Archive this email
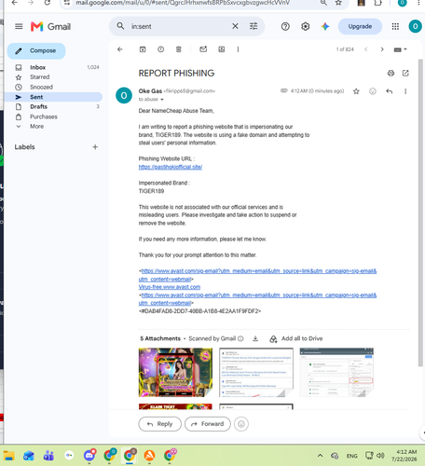425x466 pixels. coord(143,49)
